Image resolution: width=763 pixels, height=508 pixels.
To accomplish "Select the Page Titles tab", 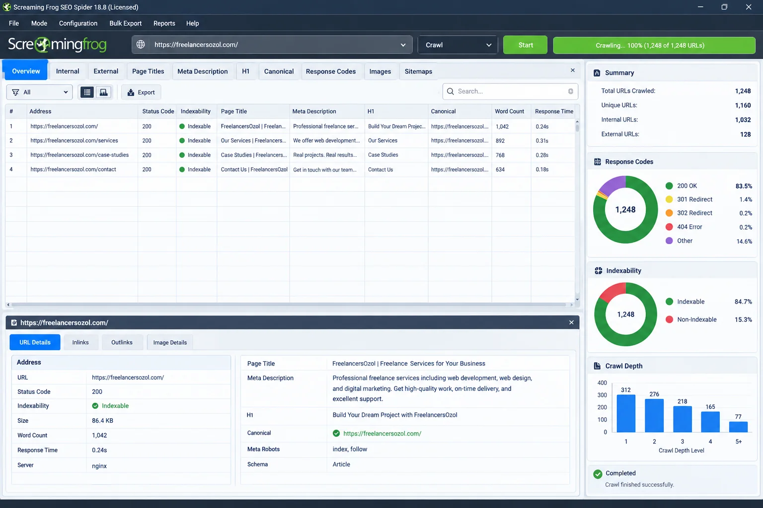I will click(148, 71).
